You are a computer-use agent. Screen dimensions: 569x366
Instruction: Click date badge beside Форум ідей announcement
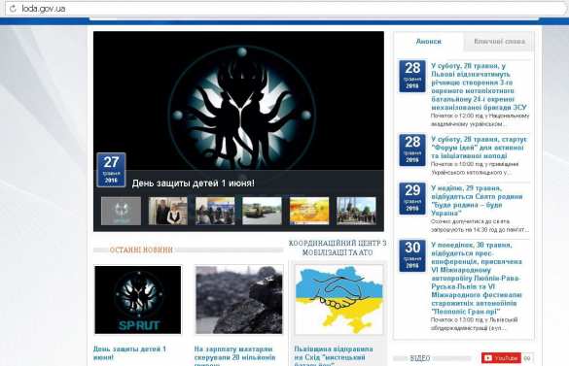(x=412, y=150)
